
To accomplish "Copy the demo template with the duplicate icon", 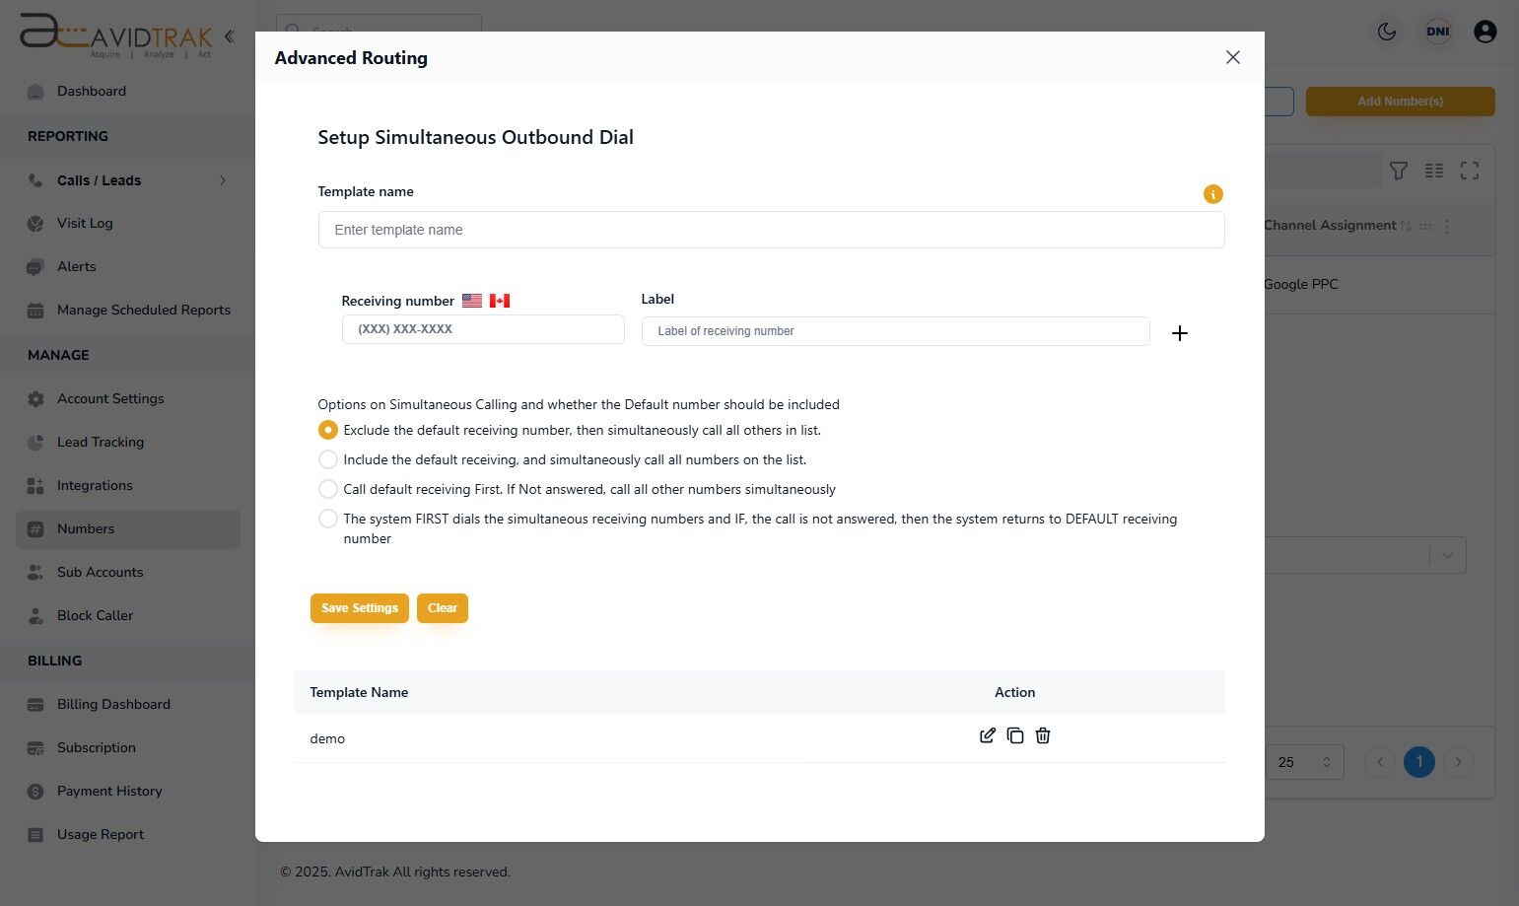I will click(x=1015, y=735).
